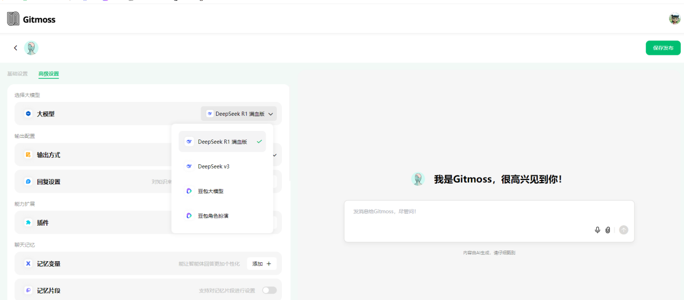The height and width of the screenshot is (300, 684).
Task: Select DeepSeek v3 from the model list
Action: click(222, 166)
